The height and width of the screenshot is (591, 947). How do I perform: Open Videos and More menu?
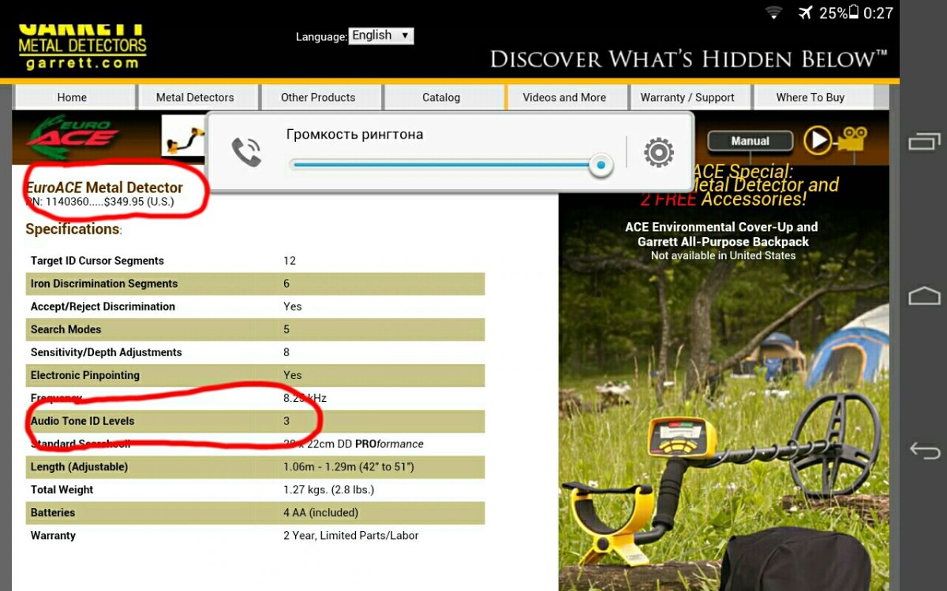coord(564,98)
